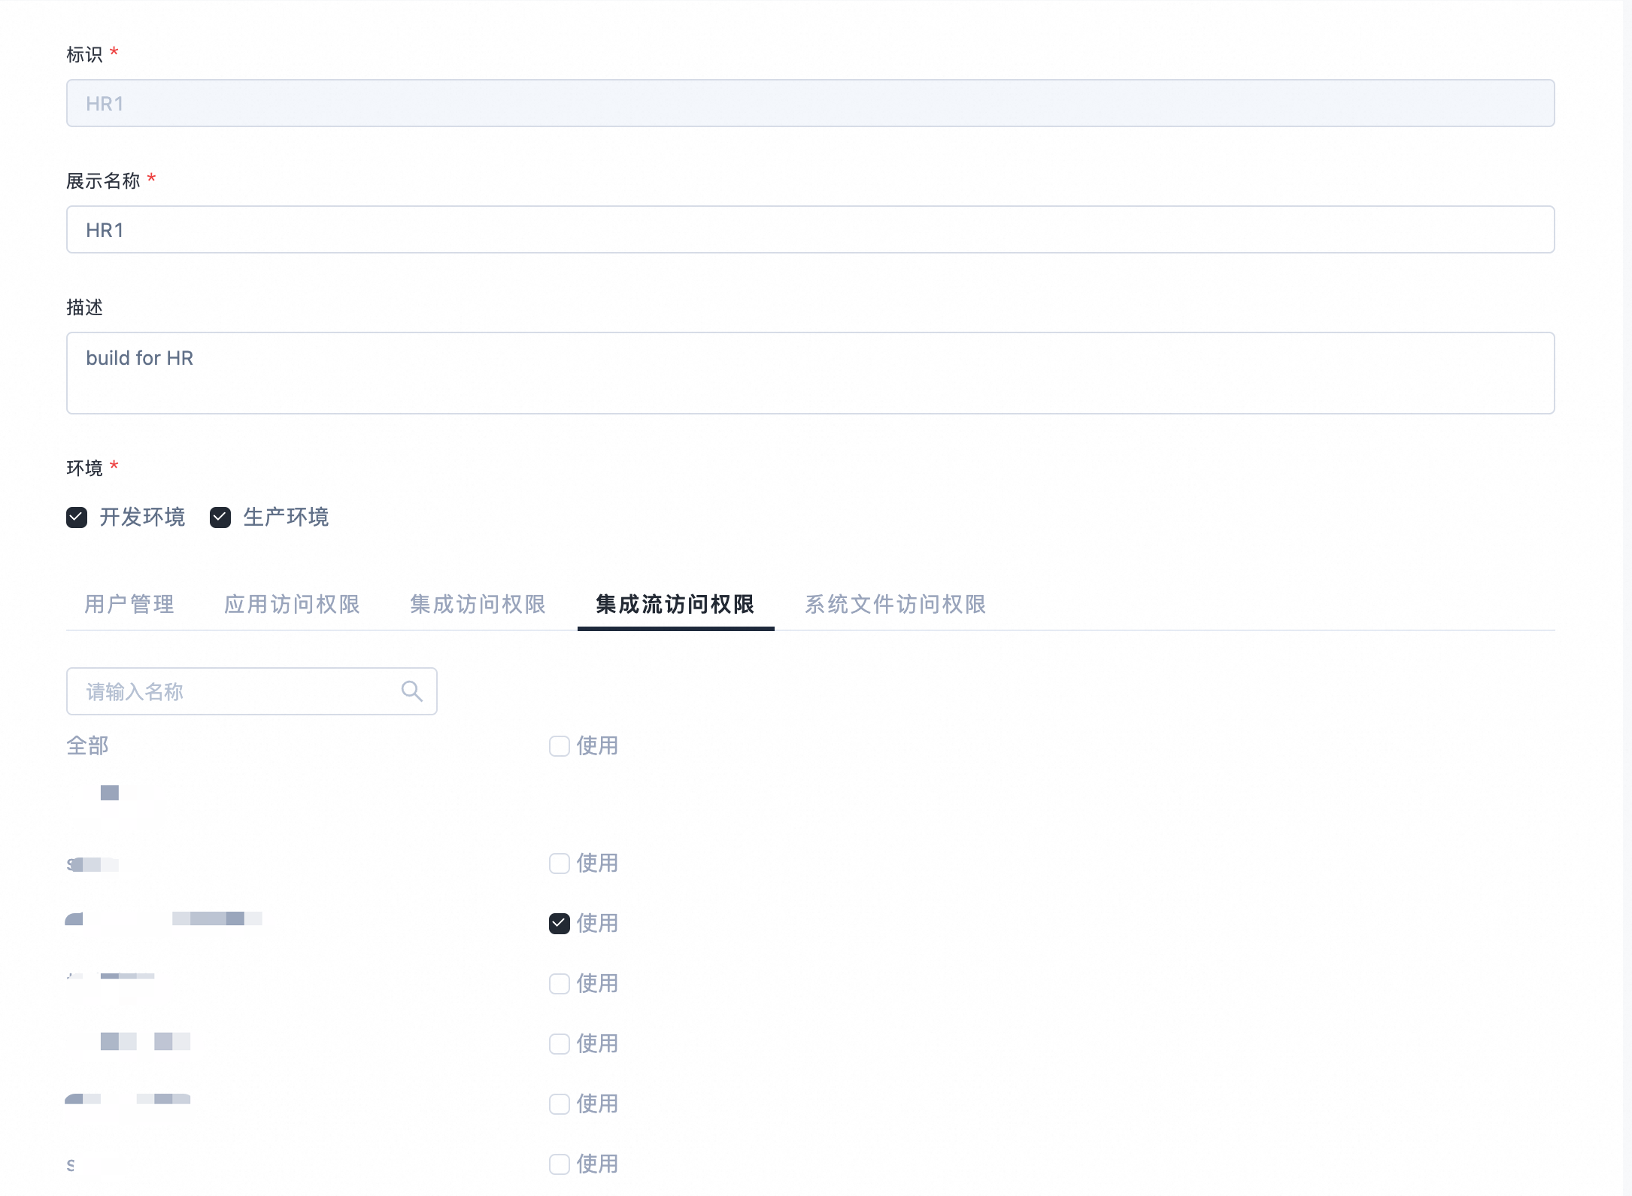1632x1196 pixels.
Task: Uncheck the already checked 使用 checkbox
Action: coord(560,924)
